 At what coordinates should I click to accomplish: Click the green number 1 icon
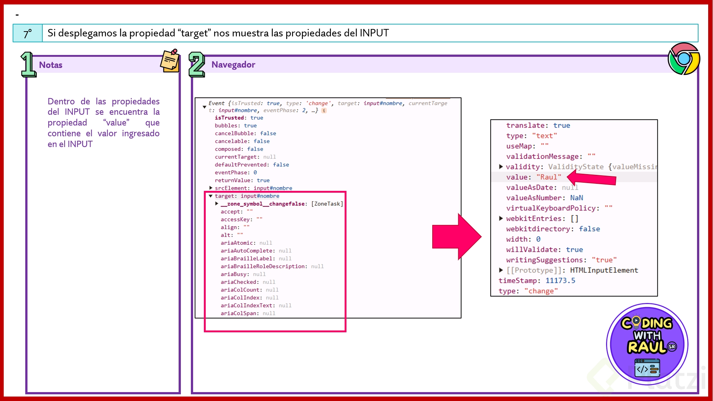point(28,65)
